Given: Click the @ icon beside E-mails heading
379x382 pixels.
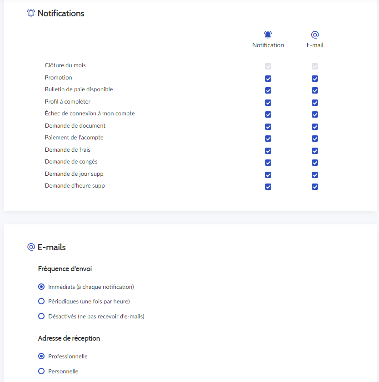Looking at the screenshot, I should 31,247.
